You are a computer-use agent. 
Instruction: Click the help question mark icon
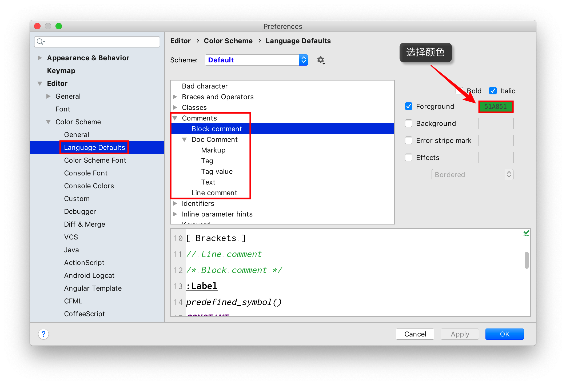click(43, 334)
